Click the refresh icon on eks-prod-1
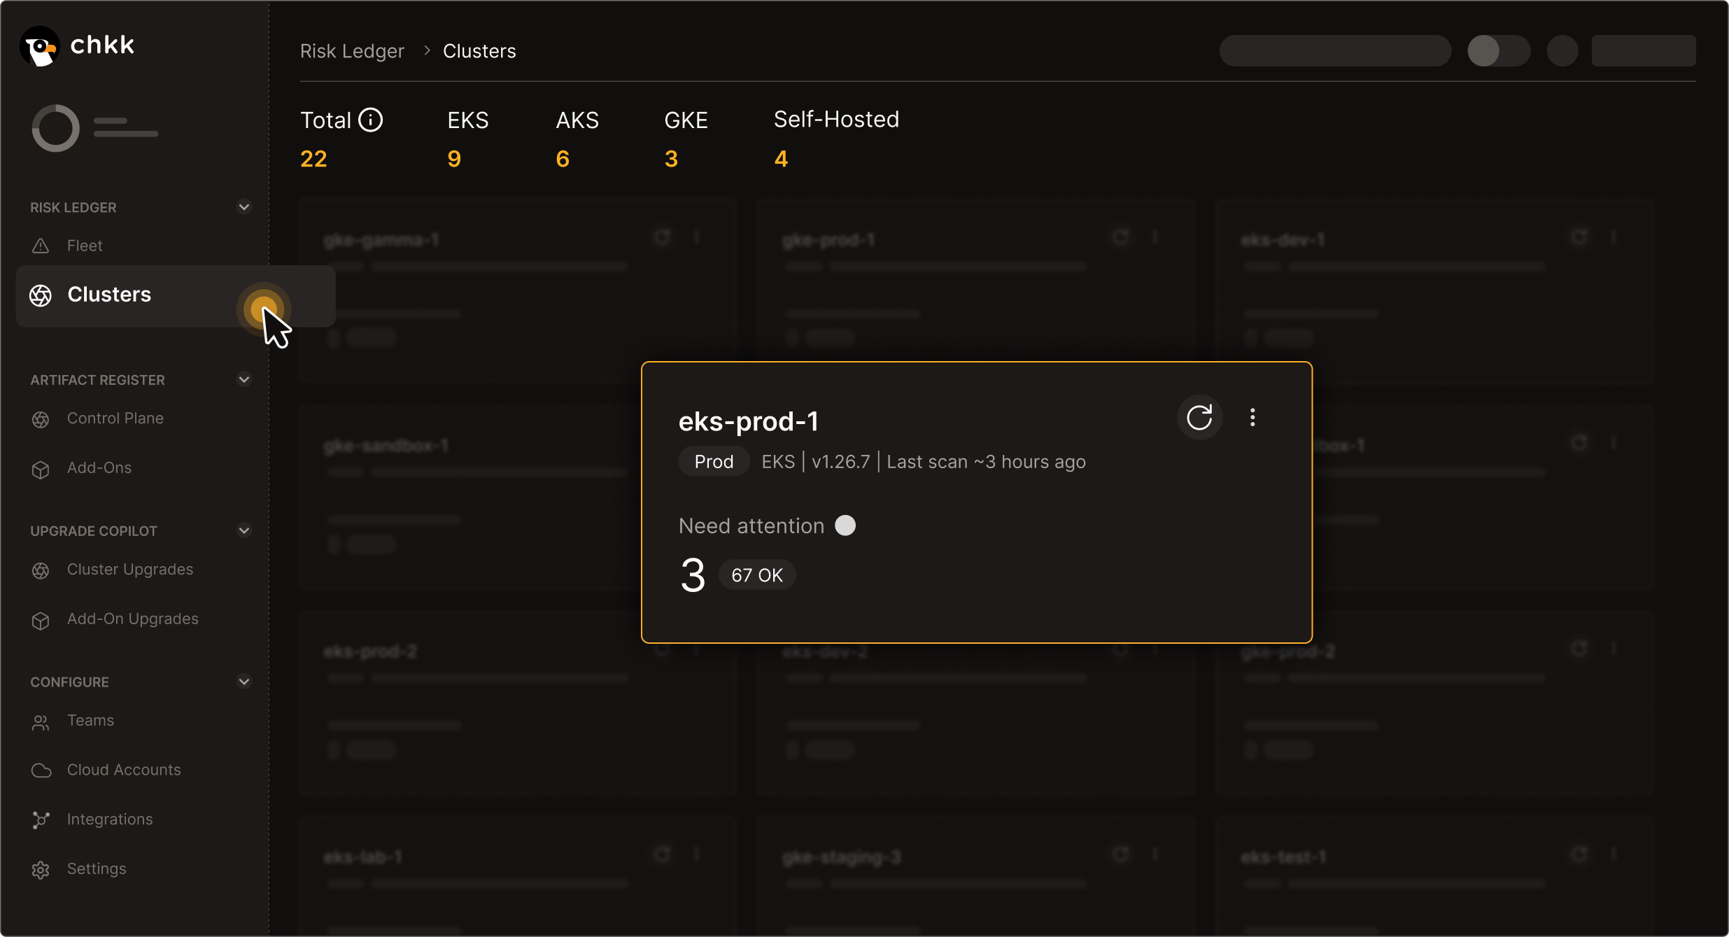Image resolution: width=1729 pixels, height=937 pixels. click(1199, 418)
